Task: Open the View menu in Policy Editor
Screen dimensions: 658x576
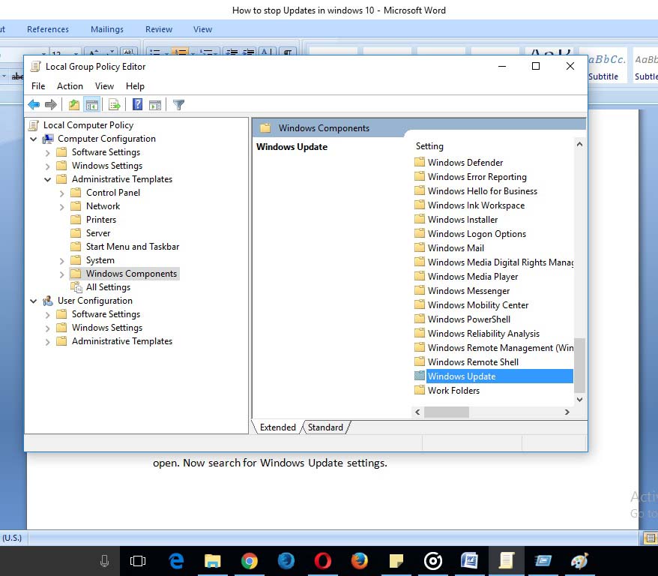Action: click(104, 86)
